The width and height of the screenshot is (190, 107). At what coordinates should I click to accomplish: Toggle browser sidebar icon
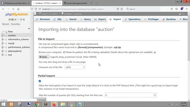tap(177, 9)
